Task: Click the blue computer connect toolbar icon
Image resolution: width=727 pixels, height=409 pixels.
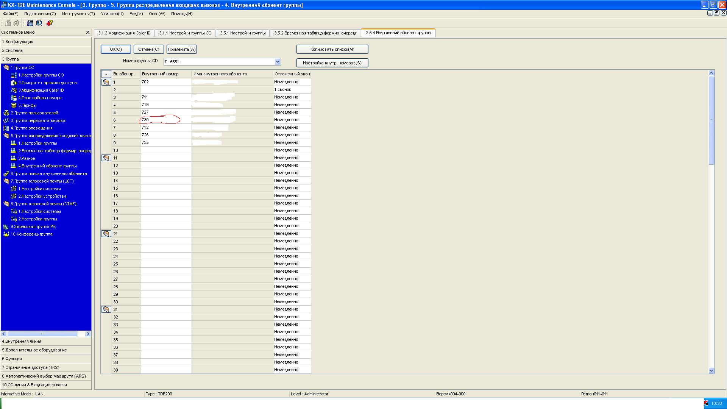Action: 39,23
